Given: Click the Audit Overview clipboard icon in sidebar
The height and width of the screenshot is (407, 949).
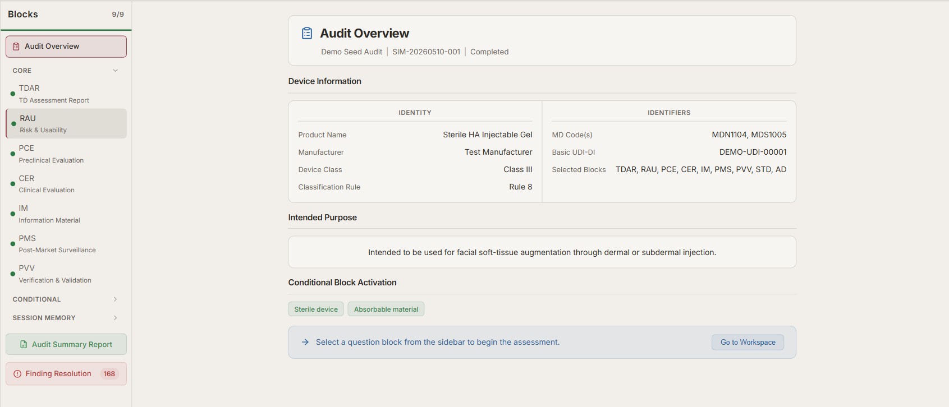Looking at the screenshot, I should (16, 47).
